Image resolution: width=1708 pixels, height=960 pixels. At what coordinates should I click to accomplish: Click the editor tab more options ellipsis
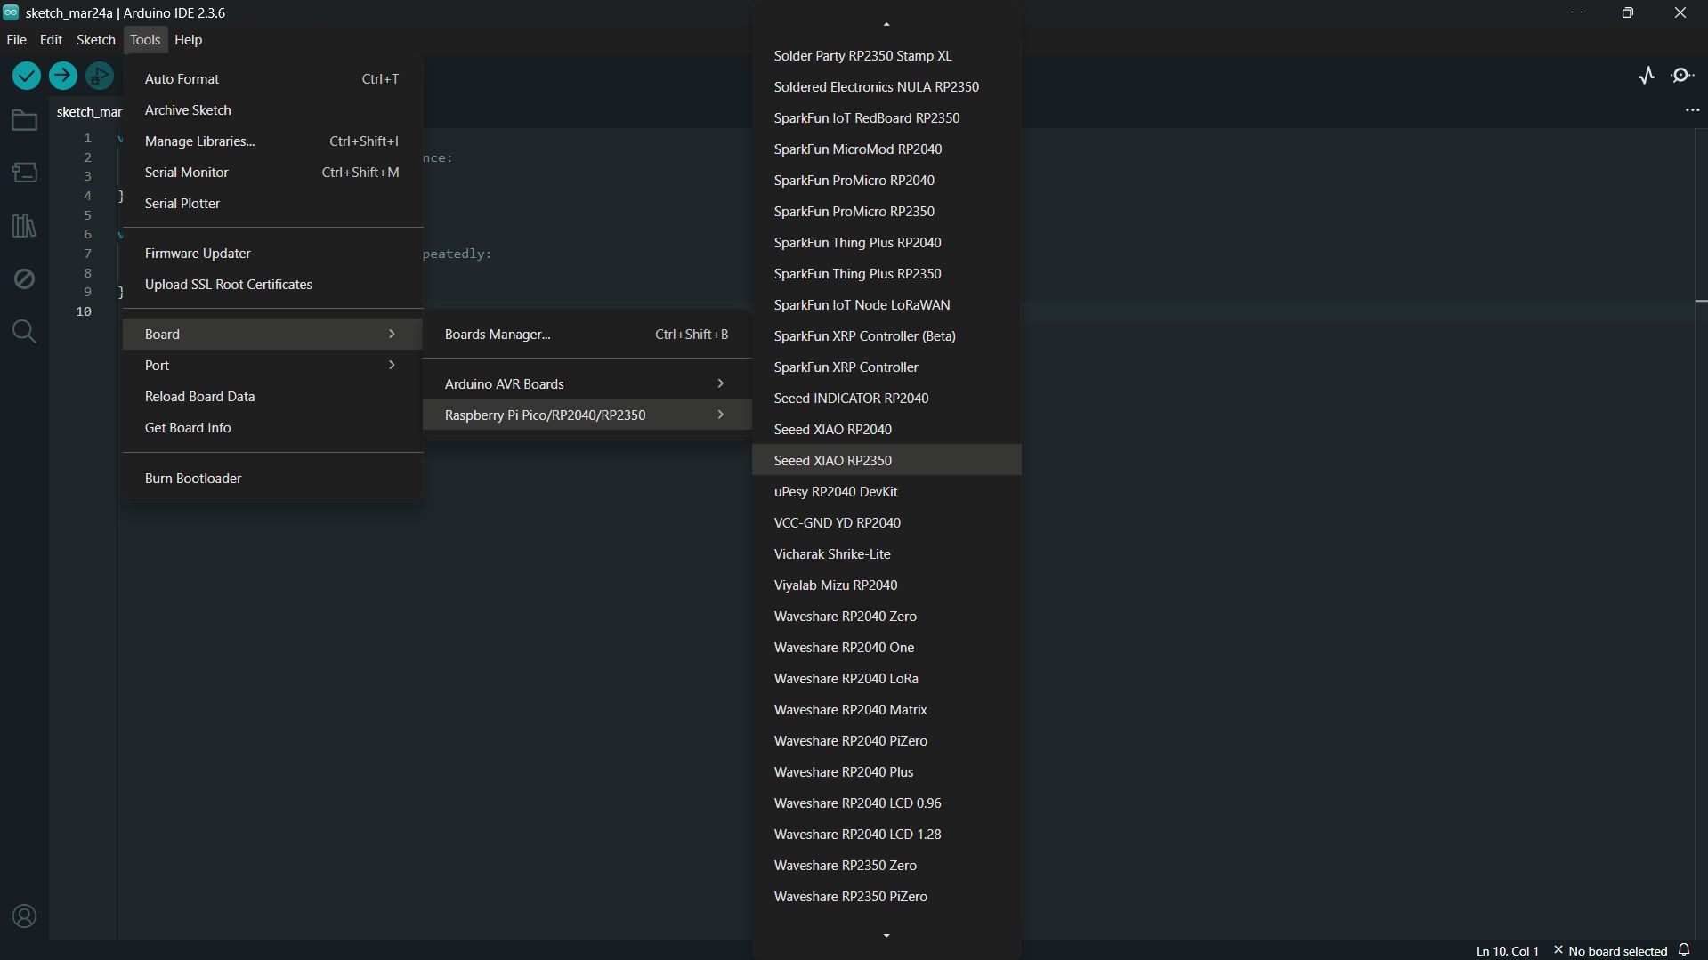(1692, 110)
